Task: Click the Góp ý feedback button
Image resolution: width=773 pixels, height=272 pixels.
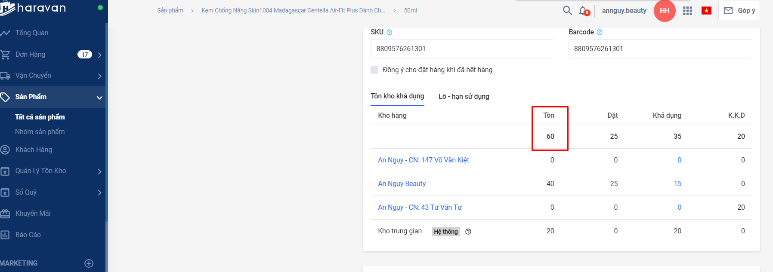Action: (x=739, y=11)
